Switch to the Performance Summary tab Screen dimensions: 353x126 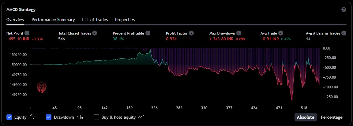pos(53,20)
